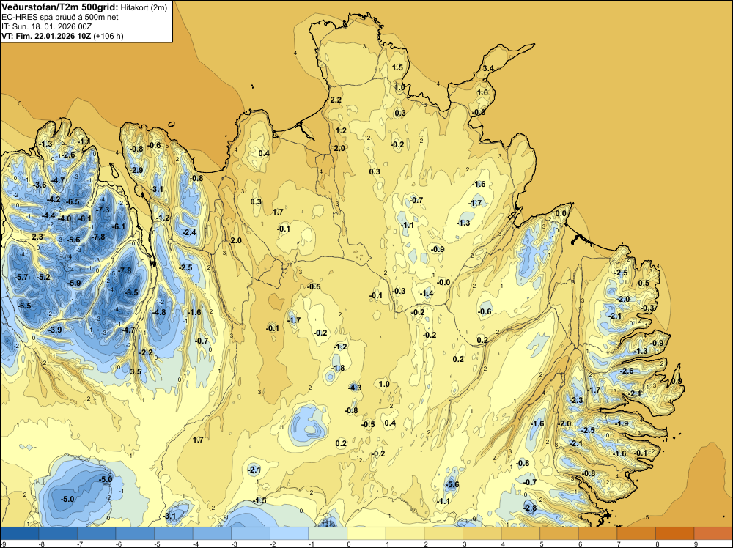Click the legend tick label "-3"
Screen dimensions: 733x548
(x=234, y=544)
